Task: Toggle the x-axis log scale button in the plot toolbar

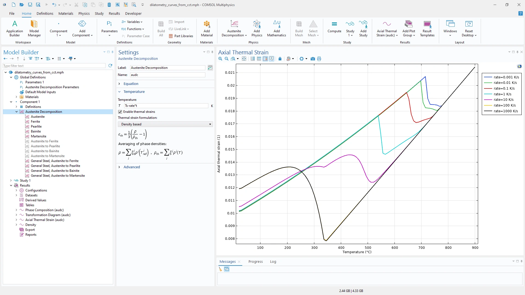Action: [x=253, y=59]
